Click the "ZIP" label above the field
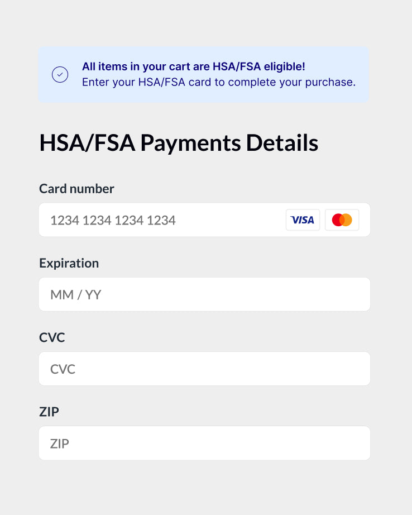 [49, 412]
